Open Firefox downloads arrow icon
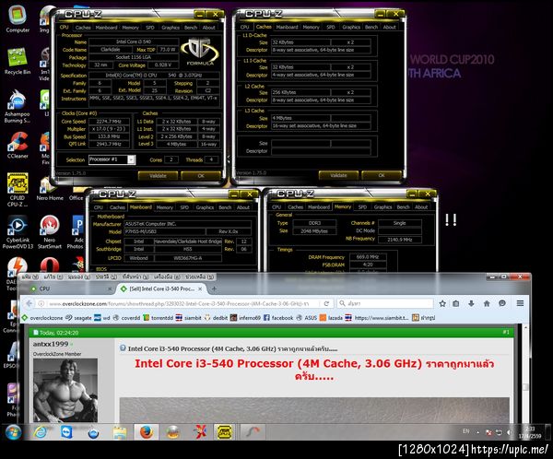Viewport: 553px width, 459px height. point(471,303)
